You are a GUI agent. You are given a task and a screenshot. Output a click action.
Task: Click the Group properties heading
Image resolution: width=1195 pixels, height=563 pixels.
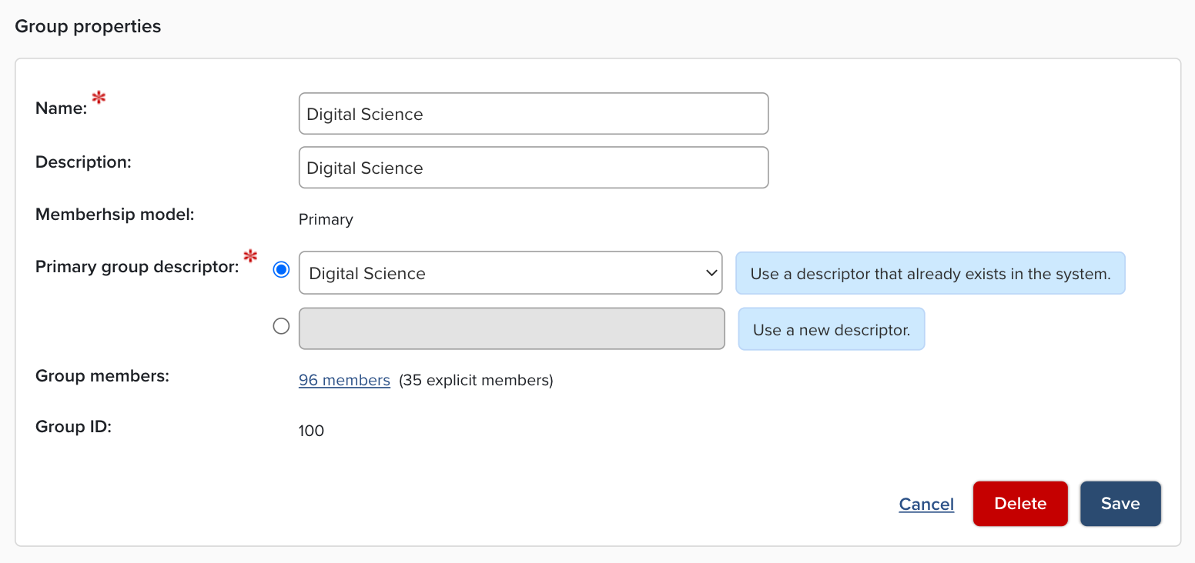[88, 26]
